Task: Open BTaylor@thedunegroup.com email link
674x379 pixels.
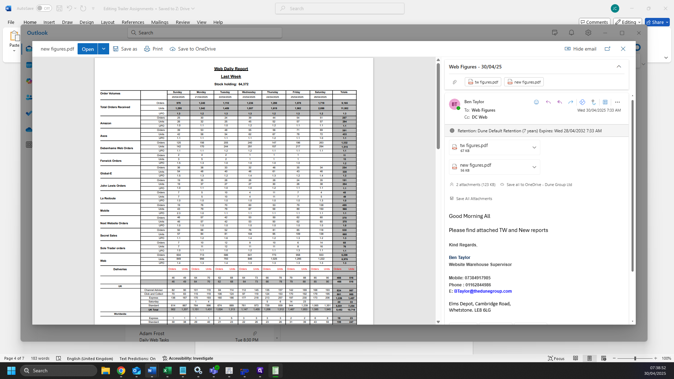Action: (x=483, y=291)
